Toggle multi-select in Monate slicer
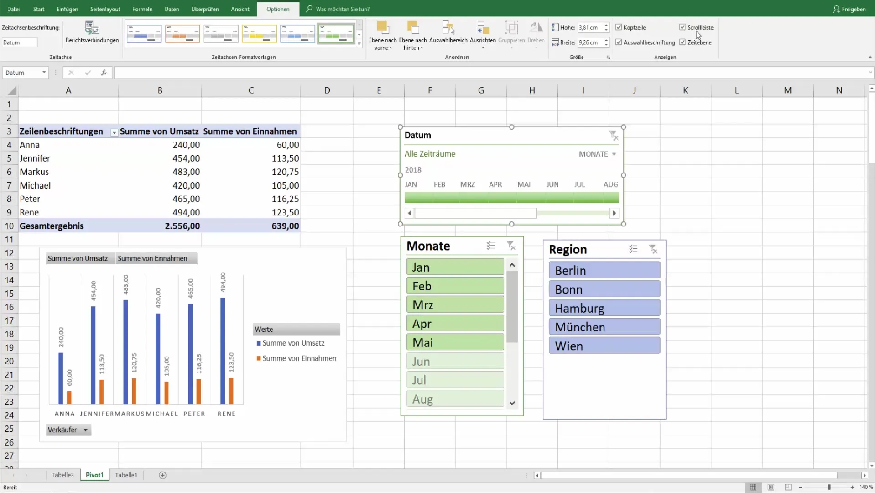This screenshot has height=493, width=875. tap(491, 246)
